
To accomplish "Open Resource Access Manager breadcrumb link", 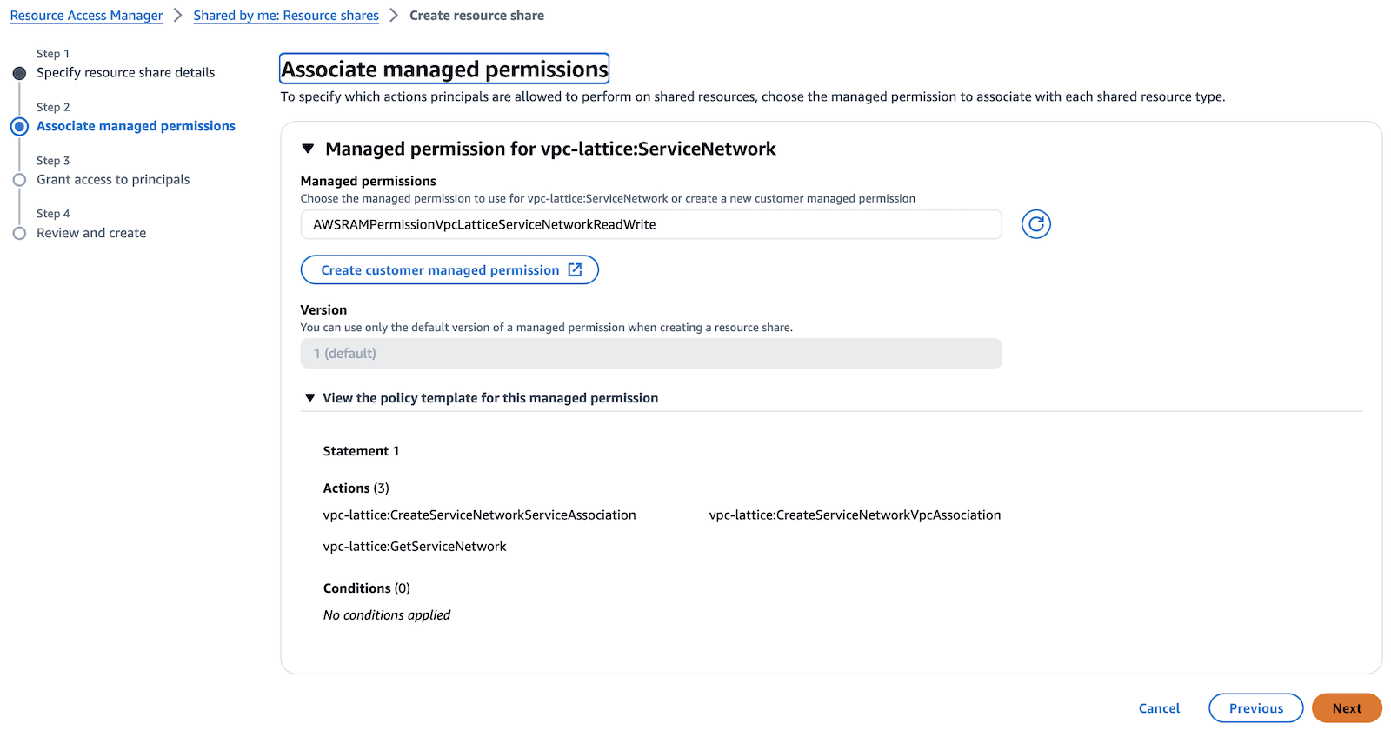I will click(86, 16).
